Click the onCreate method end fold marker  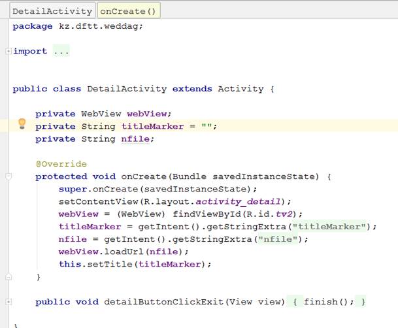(x=8, y=276)
